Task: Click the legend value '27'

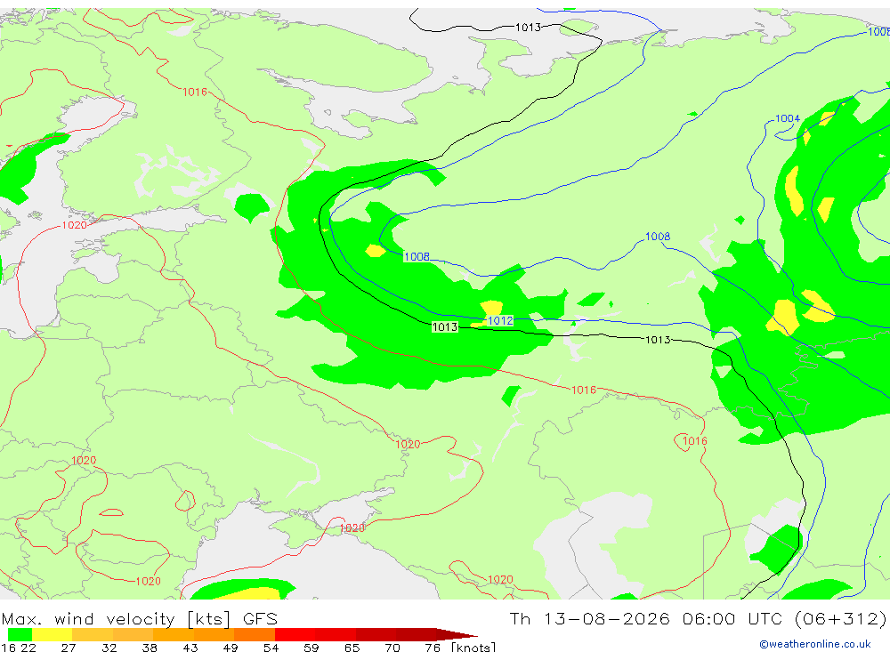Action: [x=69, y=648]
